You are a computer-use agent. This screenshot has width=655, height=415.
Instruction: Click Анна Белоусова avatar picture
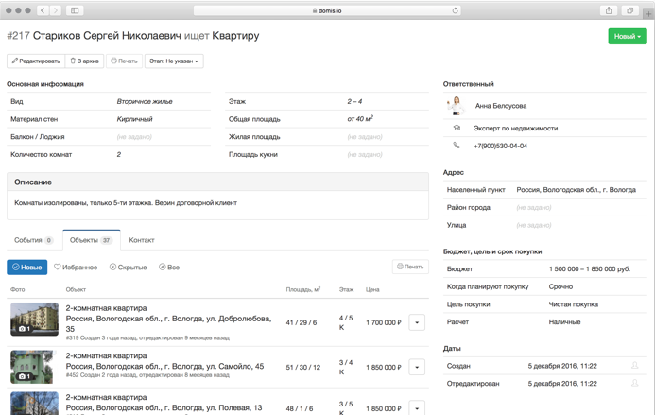click(457, 106)
